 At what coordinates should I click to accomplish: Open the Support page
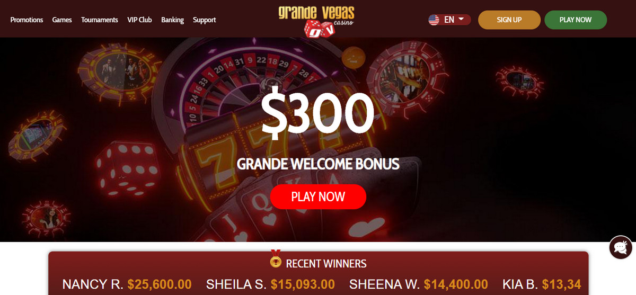tap(204, 20)
